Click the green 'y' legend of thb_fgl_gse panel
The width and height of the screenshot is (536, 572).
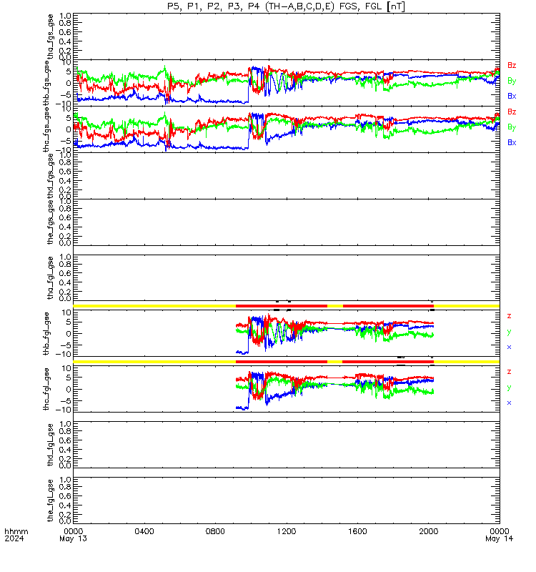[510, 332]
